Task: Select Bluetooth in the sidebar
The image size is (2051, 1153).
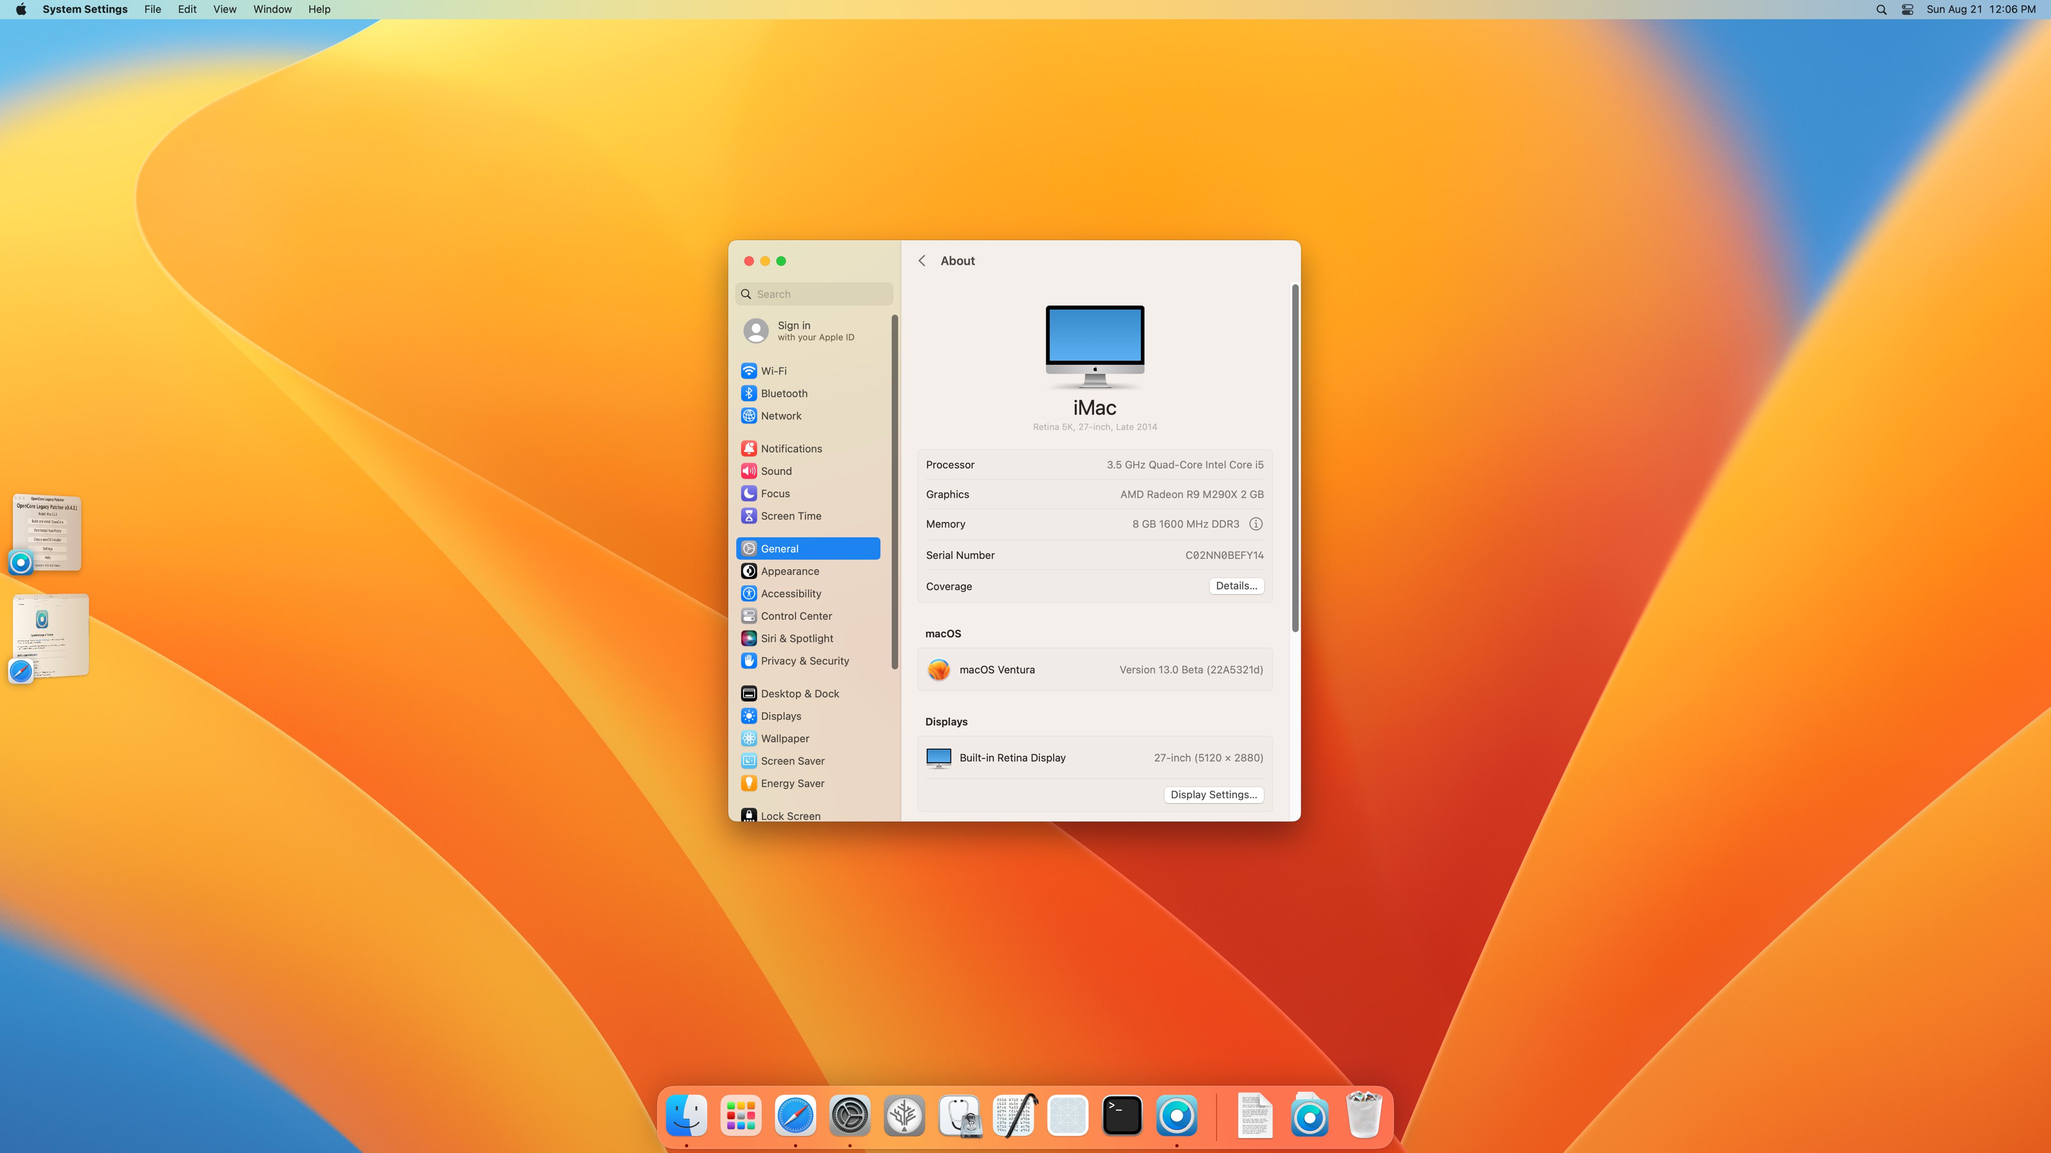Action: [784, 393]
